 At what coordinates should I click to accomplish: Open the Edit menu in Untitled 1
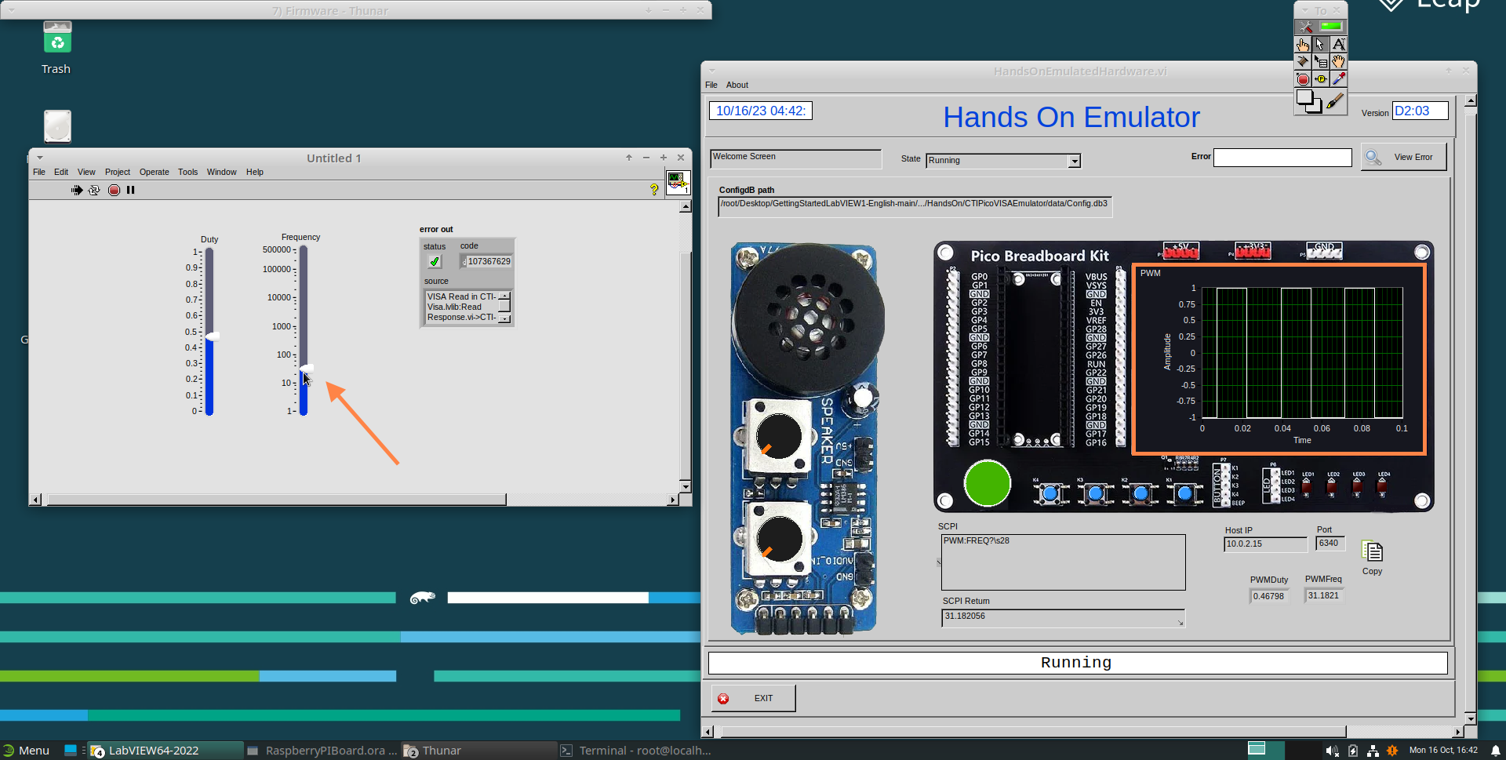pos(61,172)
